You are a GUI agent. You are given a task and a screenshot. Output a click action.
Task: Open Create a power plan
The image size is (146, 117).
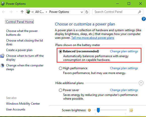pos(19,50)
